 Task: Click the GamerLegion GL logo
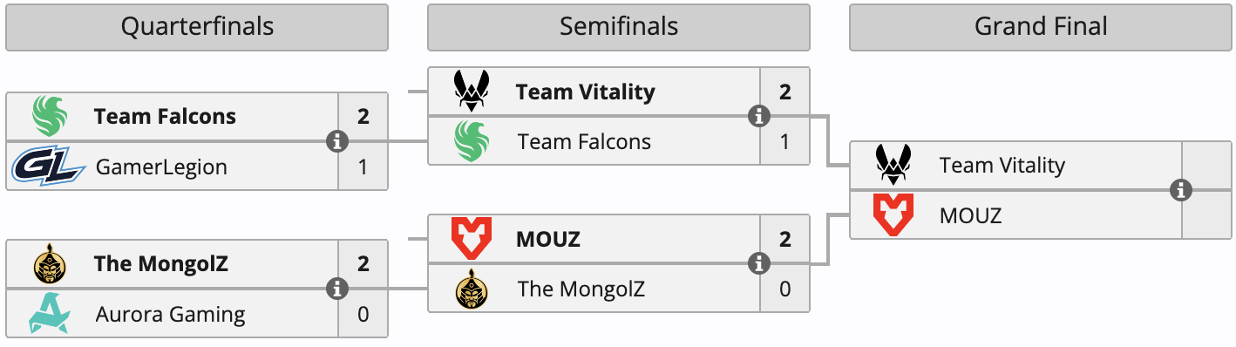[48, 166]
